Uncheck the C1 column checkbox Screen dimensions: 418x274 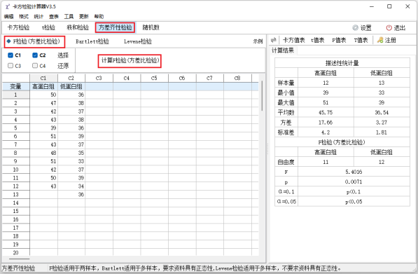[11, 55]
